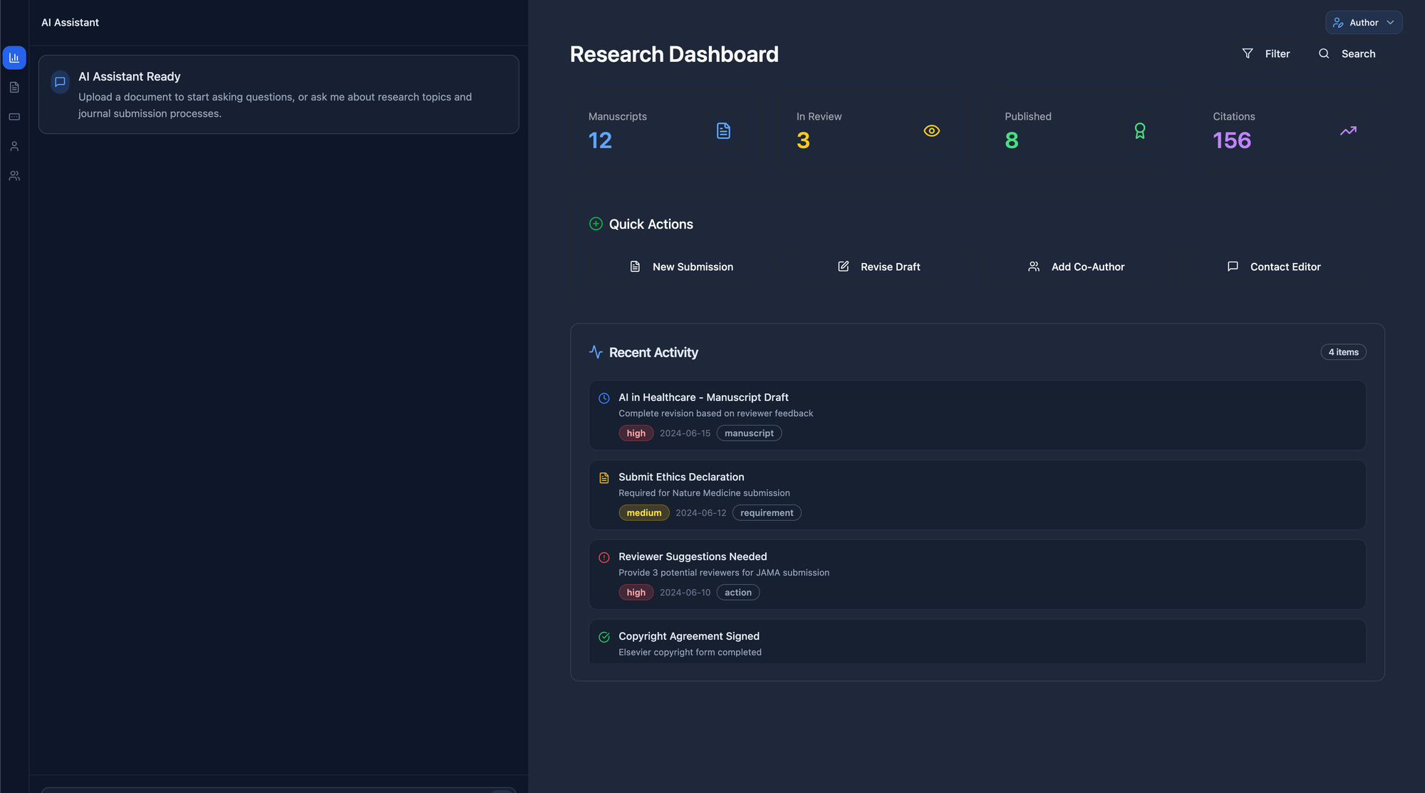Click the funnel Filter icon
The width and height of the screenshot is (1425, 793).
click(x=1248, y=53)
